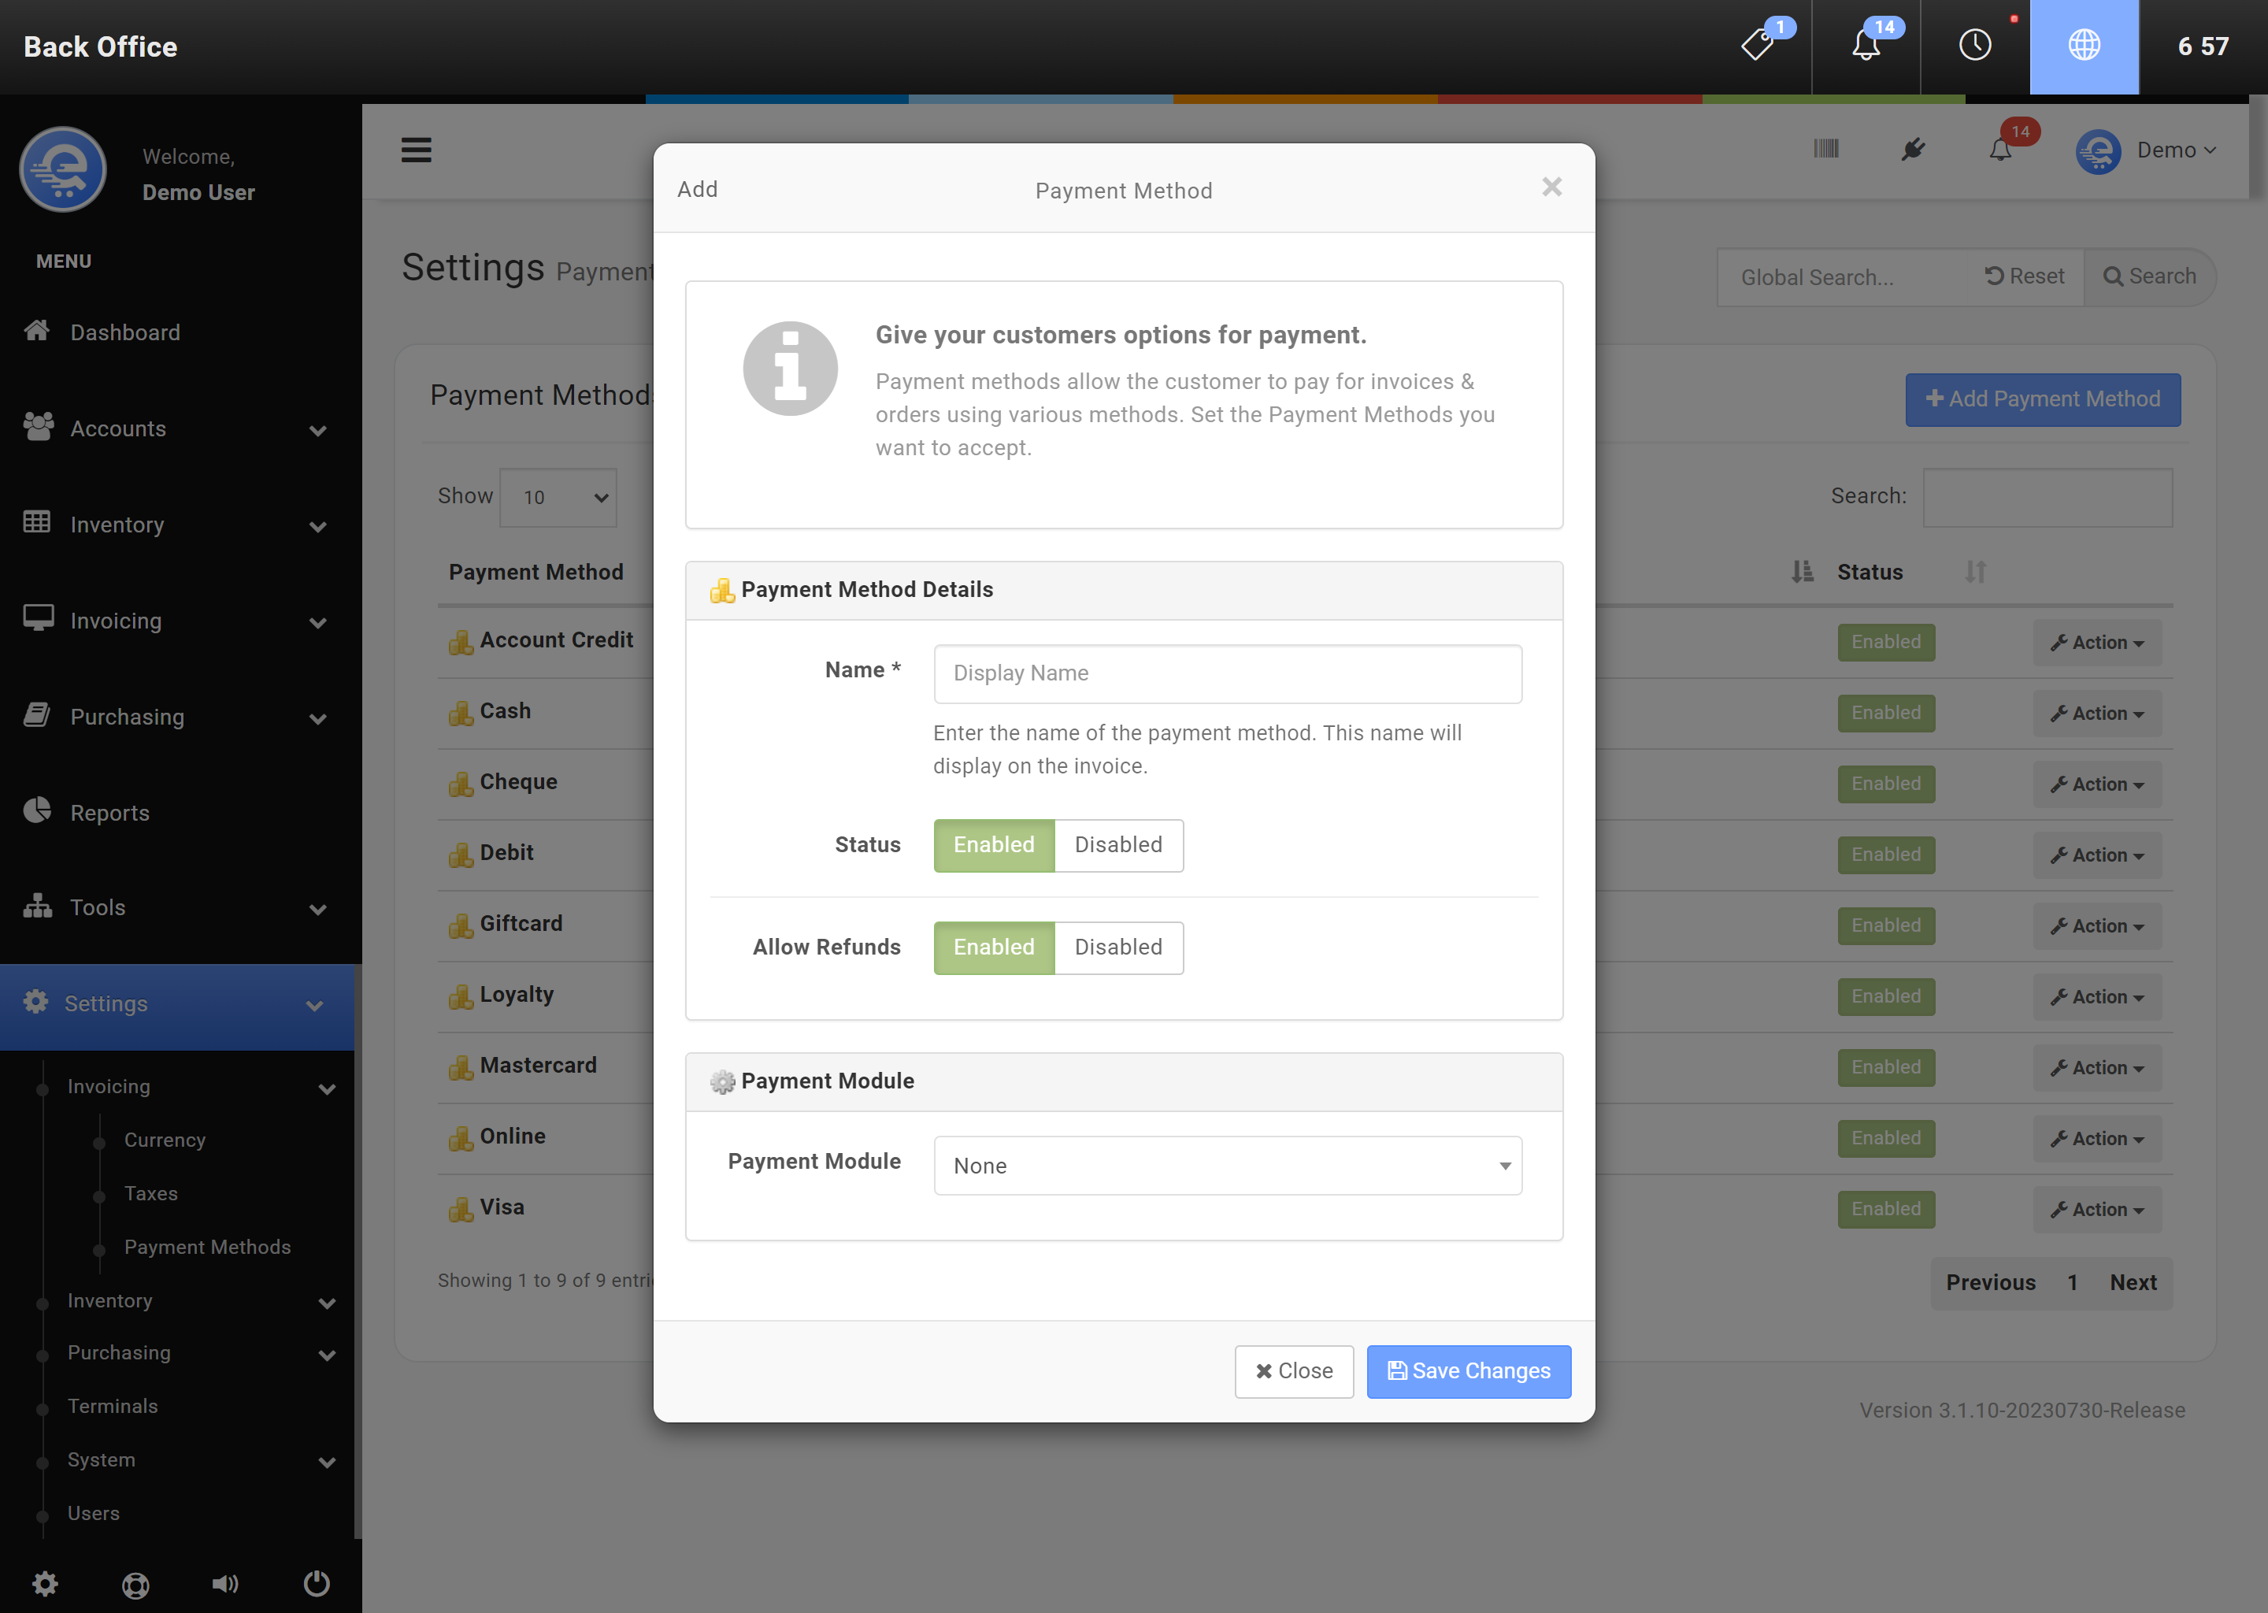Click the barcode scanner icon
Viewport: 2268px width, 1613px height.
pos(1825,149)
